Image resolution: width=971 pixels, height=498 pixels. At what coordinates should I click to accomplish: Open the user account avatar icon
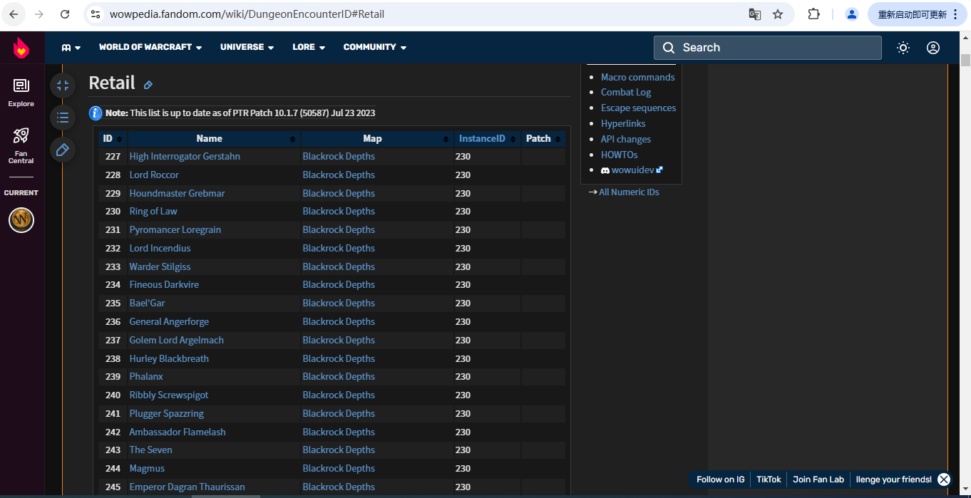click(933, 48)
